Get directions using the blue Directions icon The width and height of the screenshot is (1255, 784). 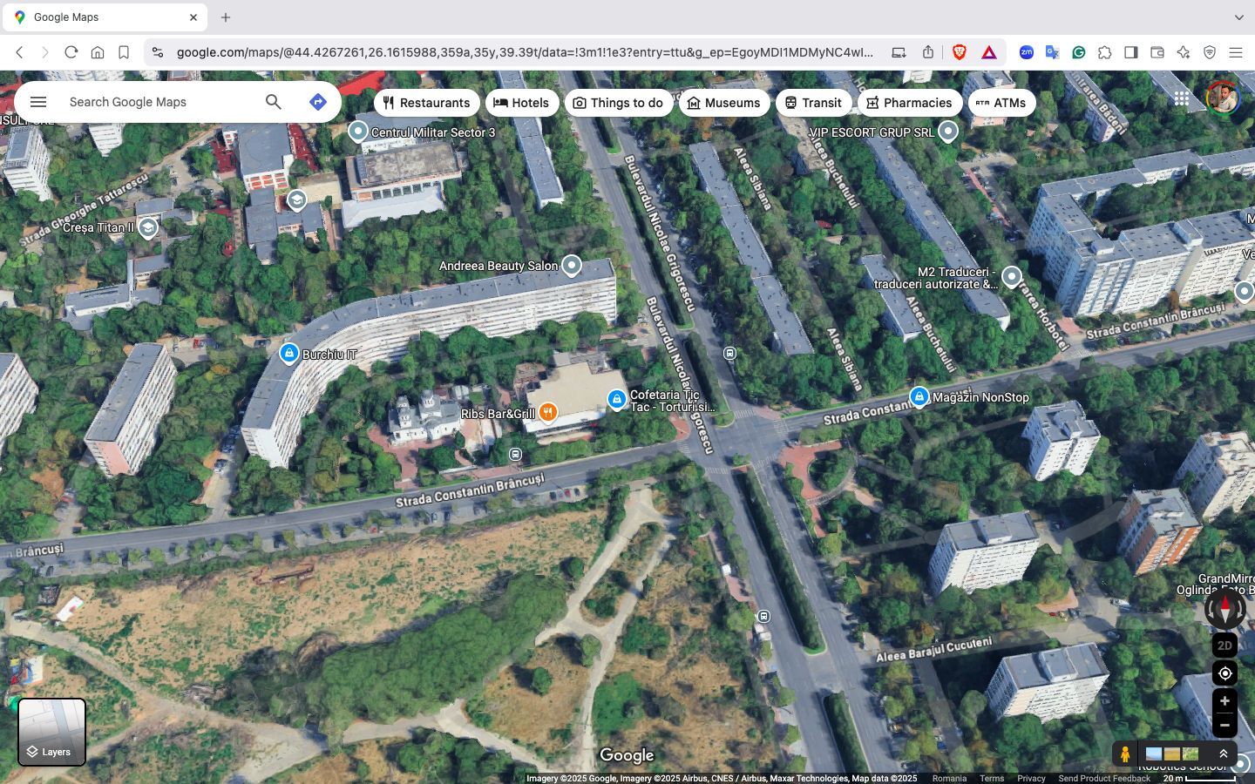pos(317,101)
